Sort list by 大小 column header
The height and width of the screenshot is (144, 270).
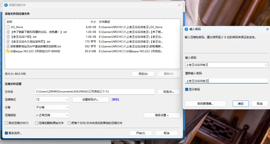pyautogui.click(x=93, y=22)
